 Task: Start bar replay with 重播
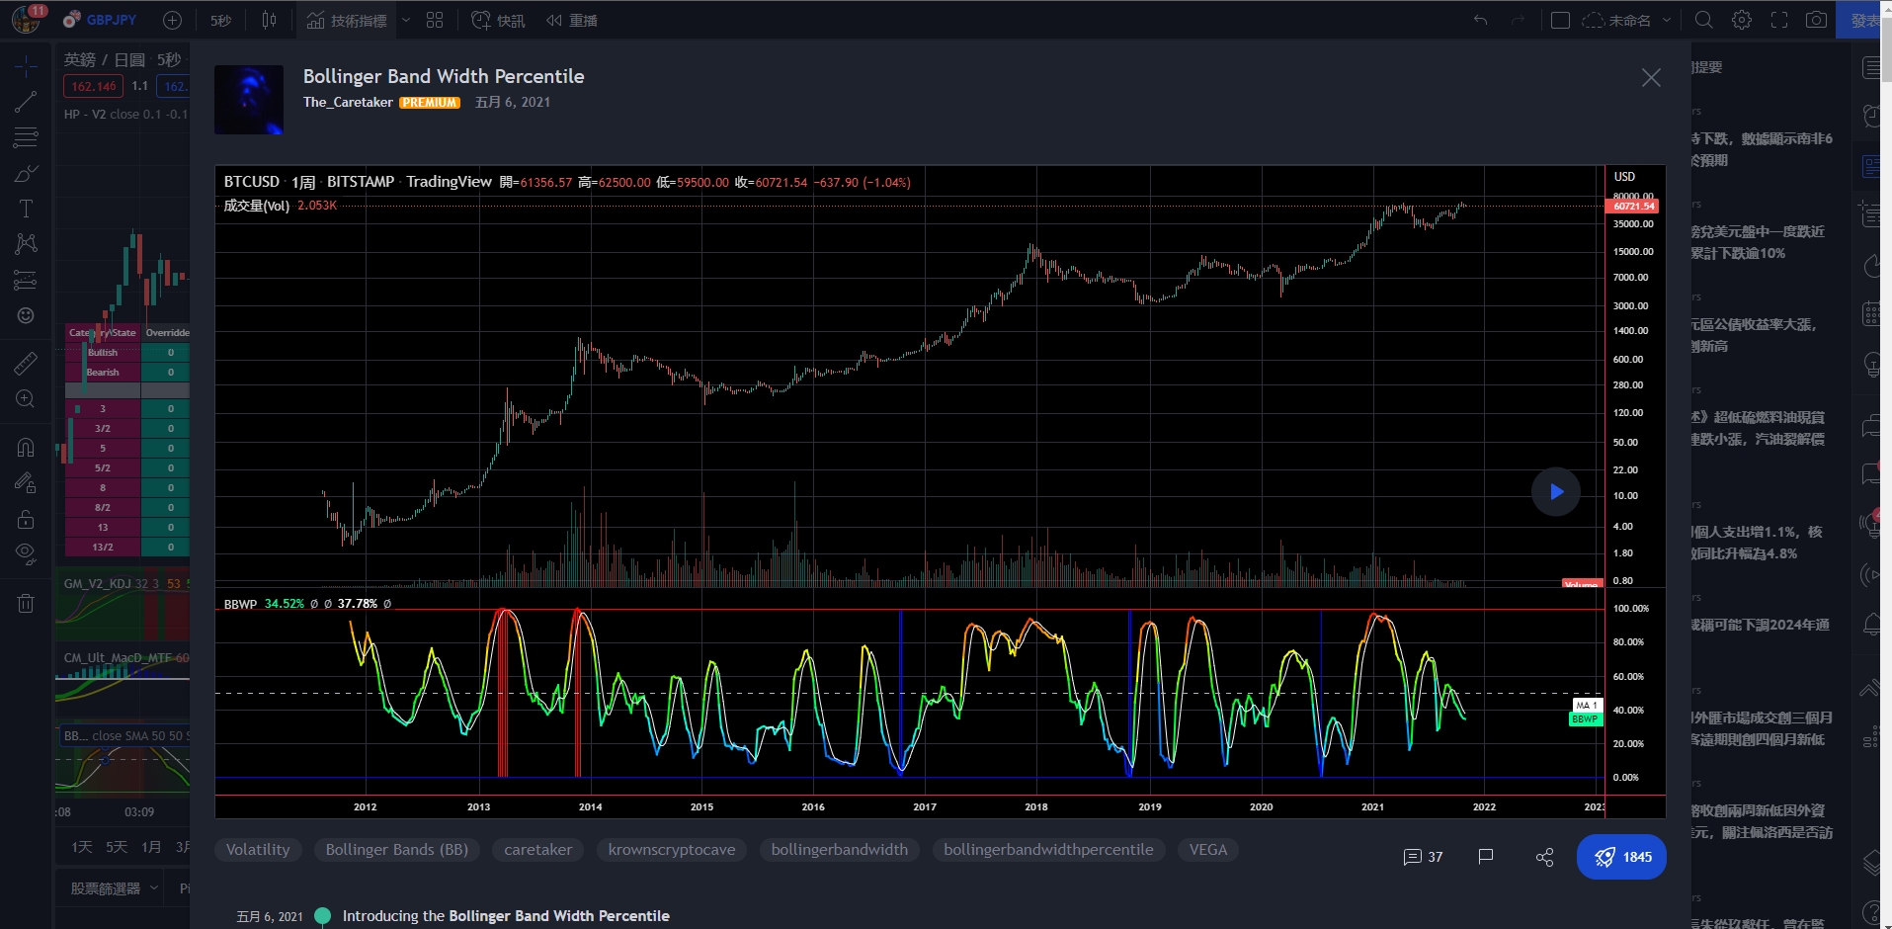tap(572, 20)
